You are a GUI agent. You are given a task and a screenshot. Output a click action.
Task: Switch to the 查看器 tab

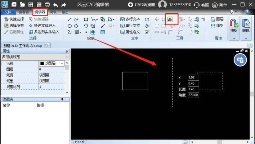pos(24,12)
